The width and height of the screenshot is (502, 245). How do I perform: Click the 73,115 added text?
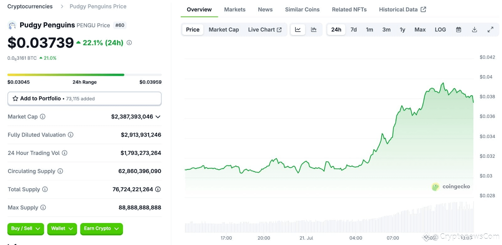[80, 99]
